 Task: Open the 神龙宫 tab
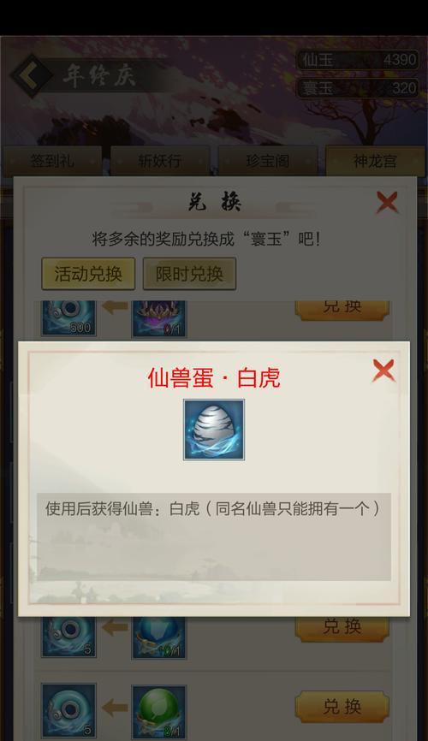(375, 161)
